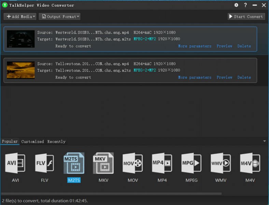This screenshot has height=205, width=269.
Task: Open help with the question mark icon
Action: pyautogui.click(x=245, y=5)
